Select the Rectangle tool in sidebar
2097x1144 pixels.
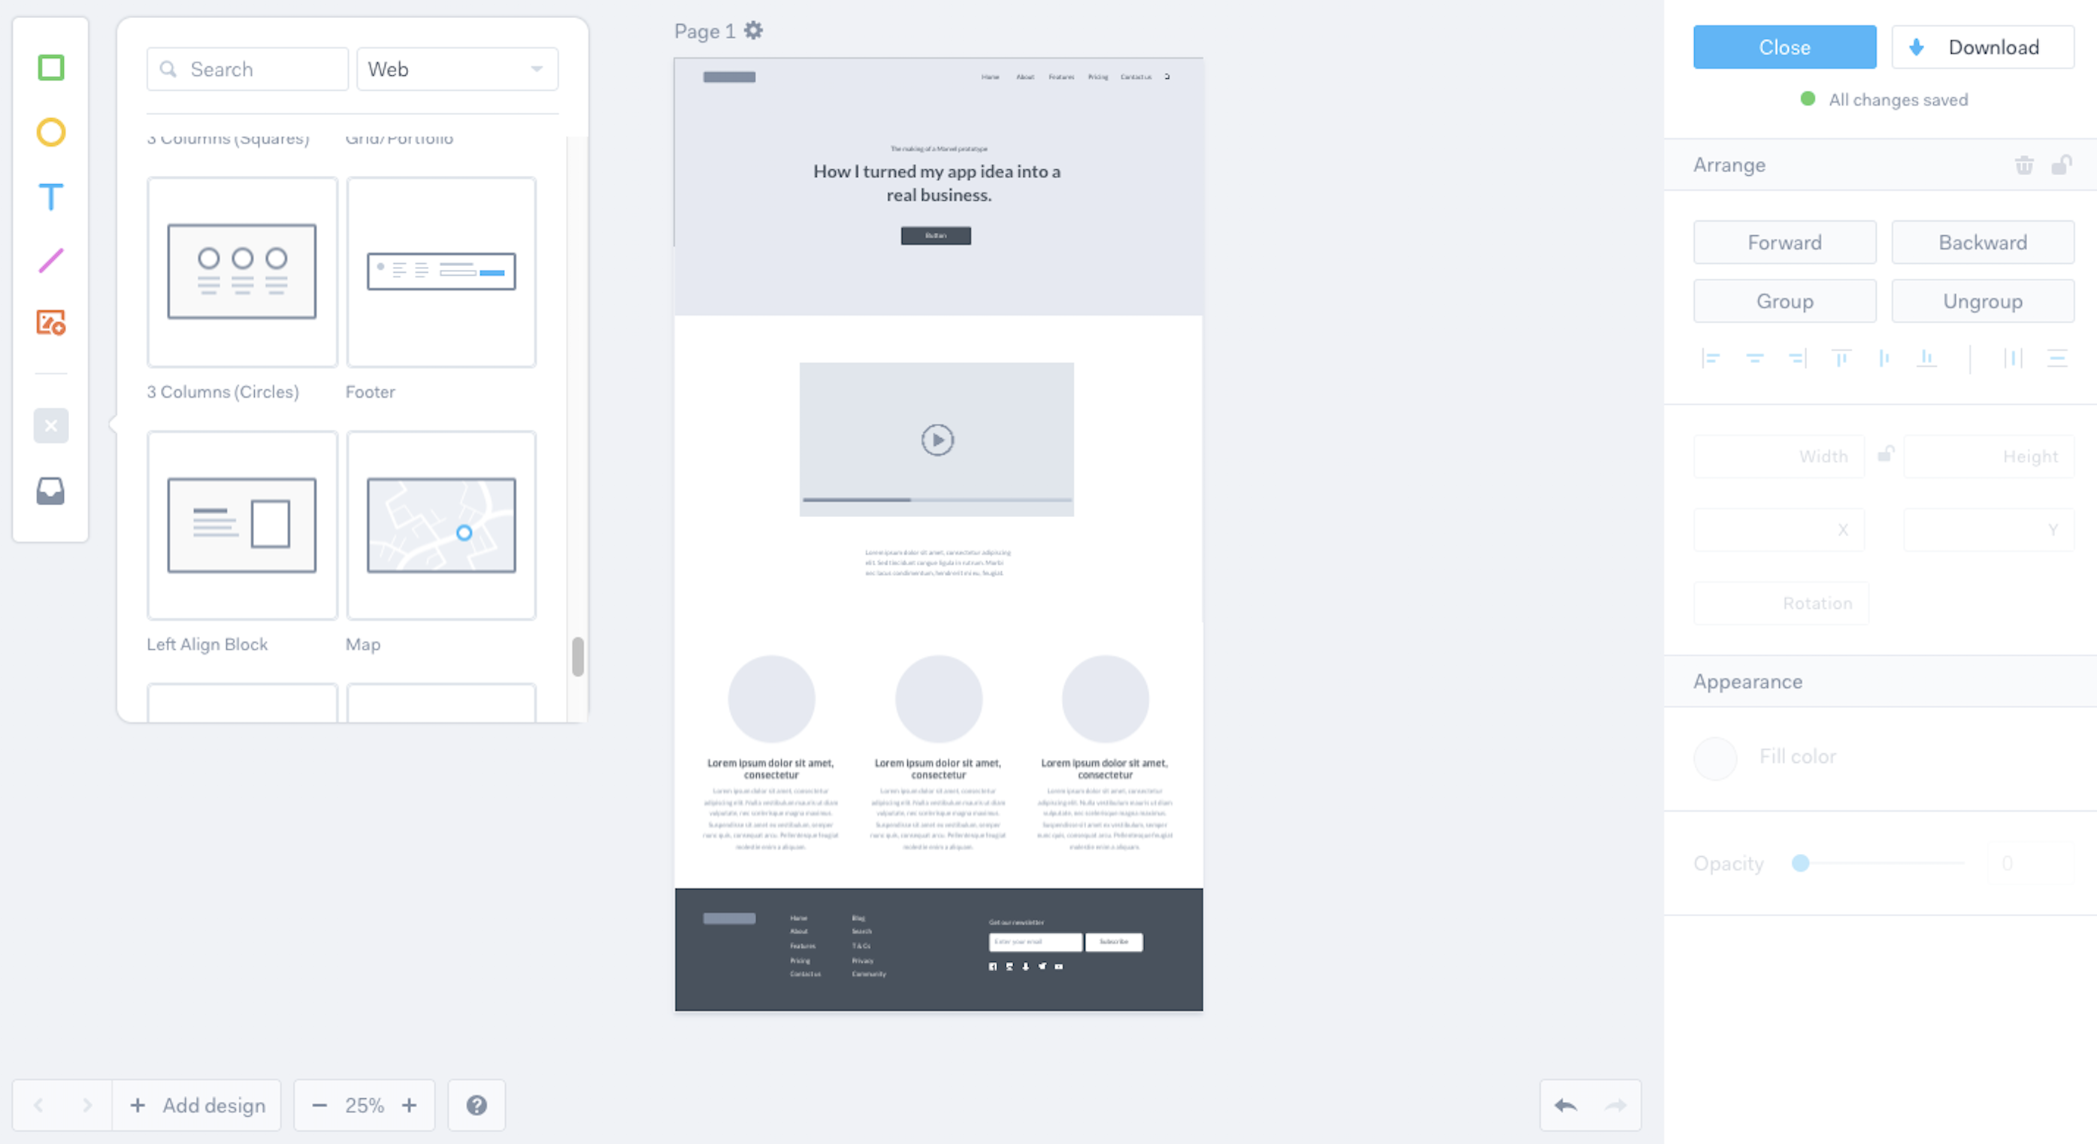click(x=50, y=68)
